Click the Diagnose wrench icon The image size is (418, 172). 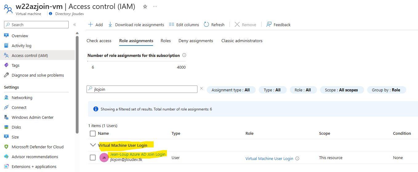coord(6,75)
